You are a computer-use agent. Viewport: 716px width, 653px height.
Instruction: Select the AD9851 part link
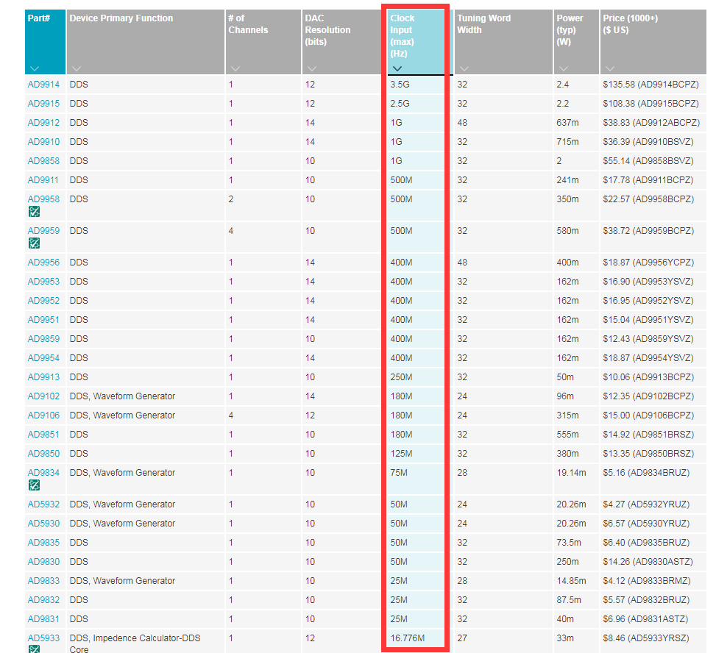pyautogui.click(x=43, y=435)
